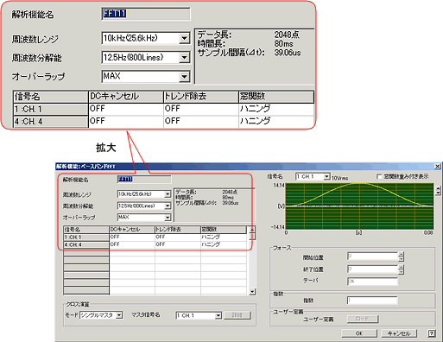Image resolution: width=443 pixels, height=342 pixels.
Task: Click the 窓関数 header in the enlarged view
Action: tap(276, 97)
